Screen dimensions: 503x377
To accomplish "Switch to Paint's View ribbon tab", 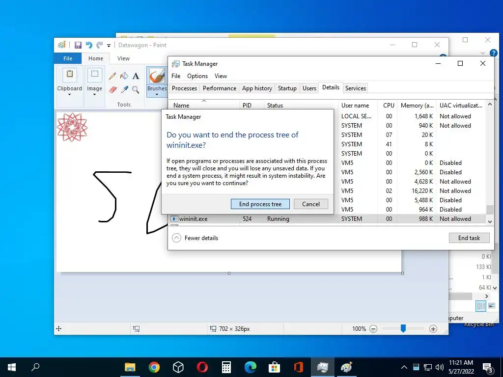I will 123,58.
